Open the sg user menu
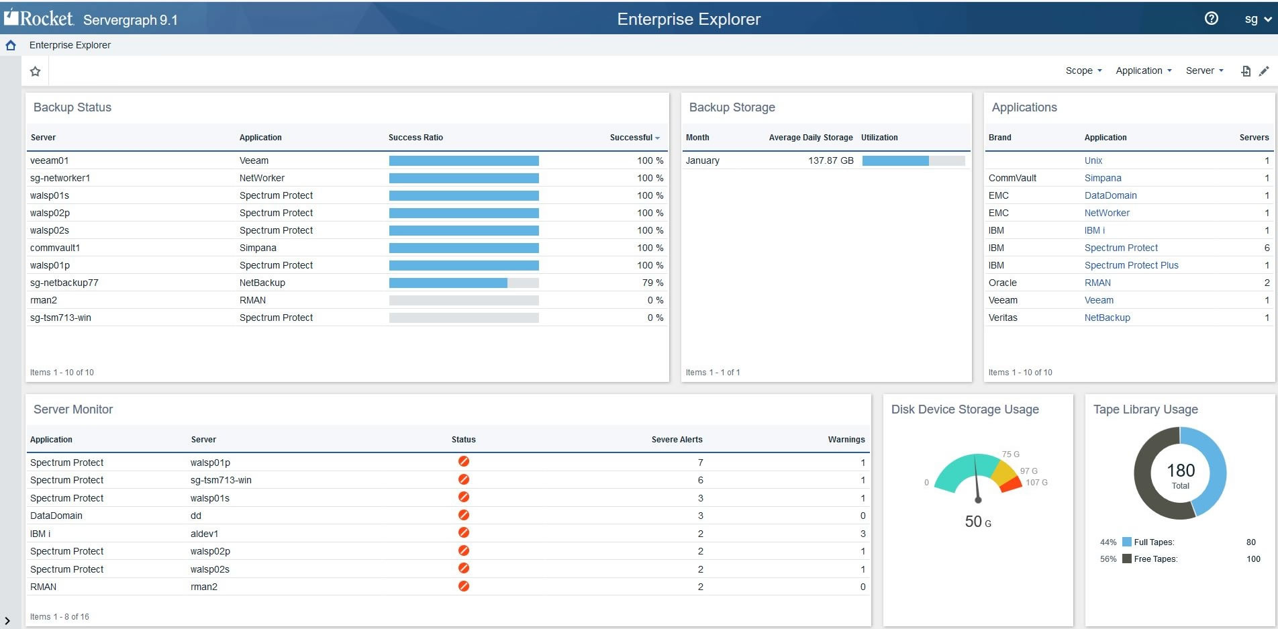Viewport: 1278px width, 629px height. (1258, 19)
